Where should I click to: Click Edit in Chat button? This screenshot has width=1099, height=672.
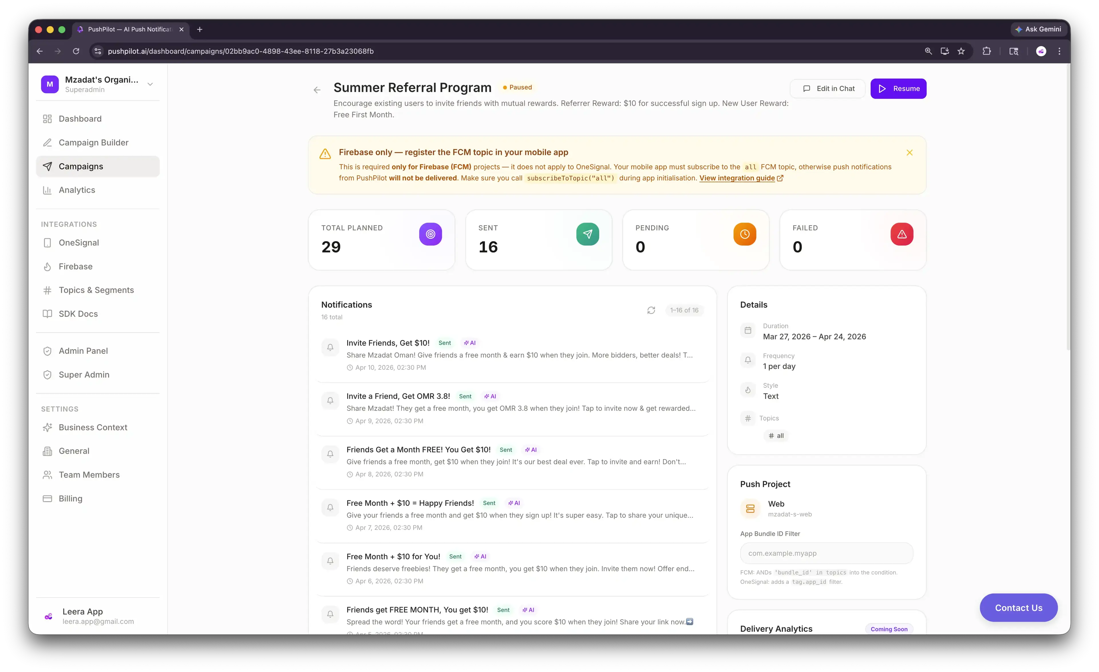pos(828,89)
